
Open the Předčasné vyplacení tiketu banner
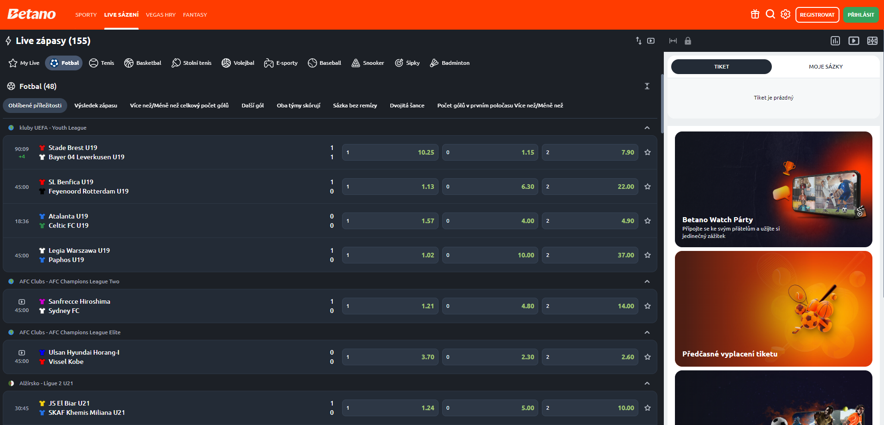pyautogui.click(x=774, y=309)
